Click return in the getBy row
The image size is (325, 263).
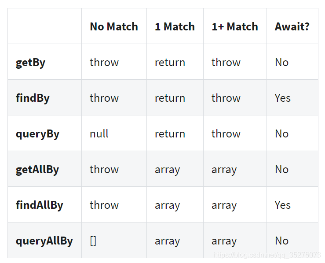[x=170, y=63]
